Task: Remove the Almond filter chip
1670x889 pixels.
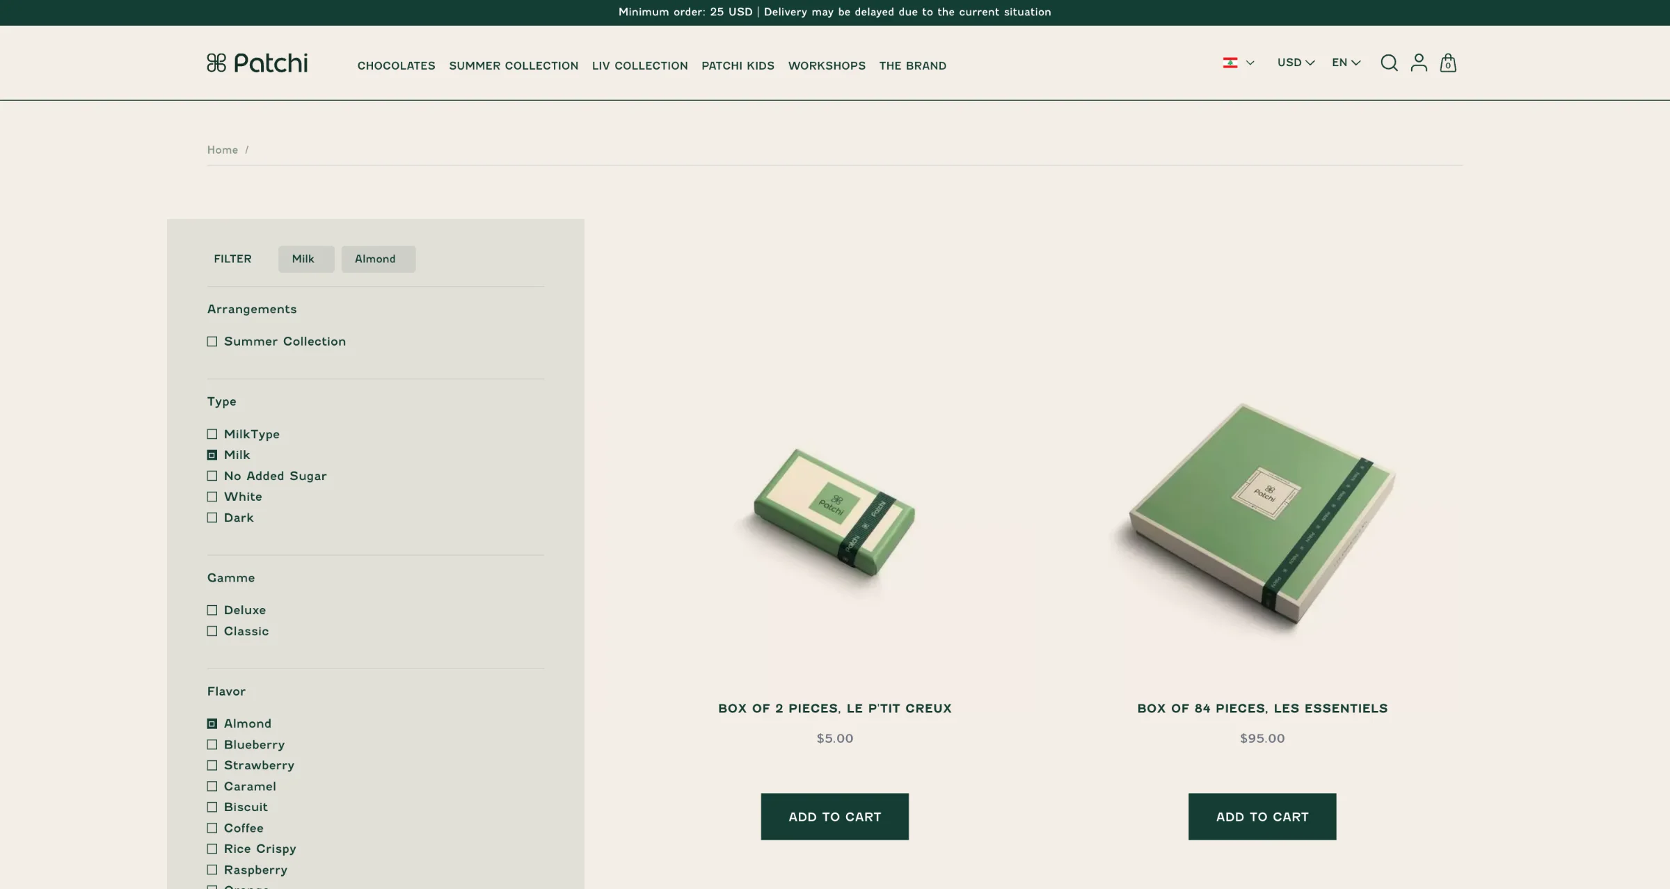Action: [379, 259]
